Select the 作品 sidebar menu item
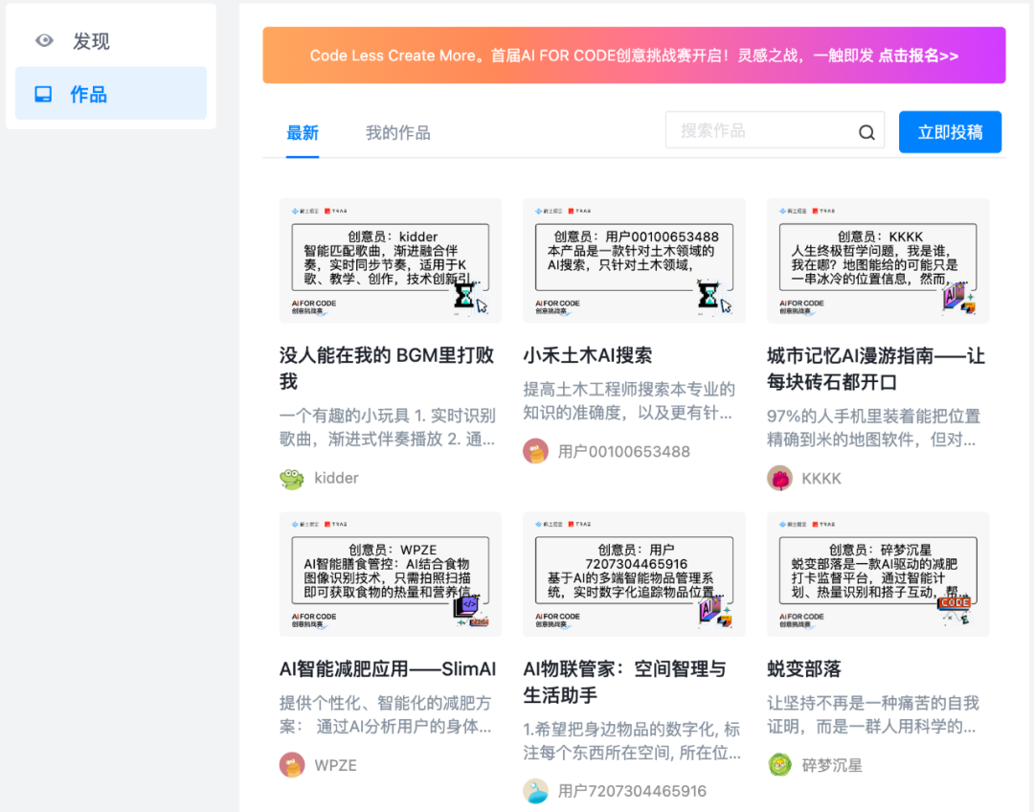 click(111, 93)
